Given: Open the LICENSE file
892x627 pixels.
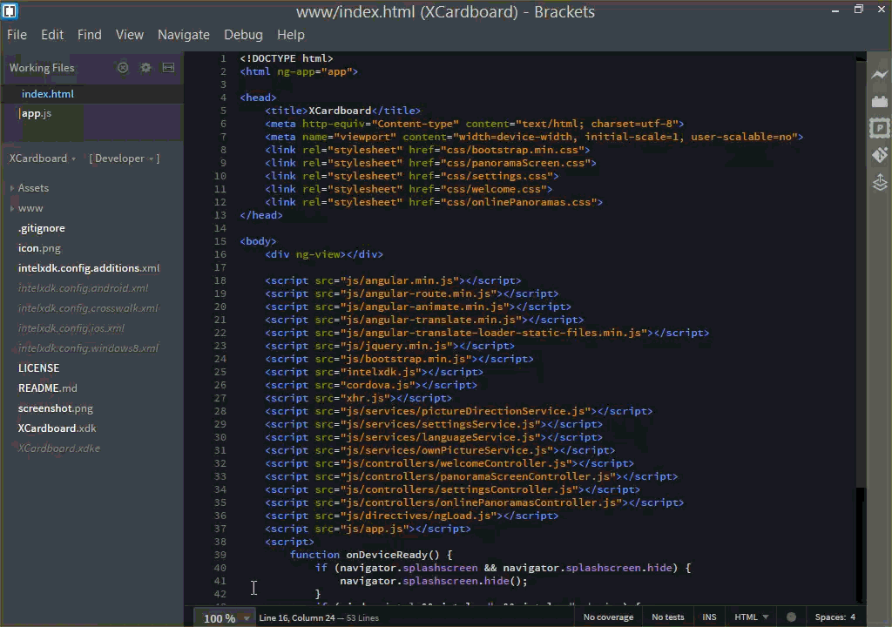Looking at the screenshot, I should tap(38, 368).
